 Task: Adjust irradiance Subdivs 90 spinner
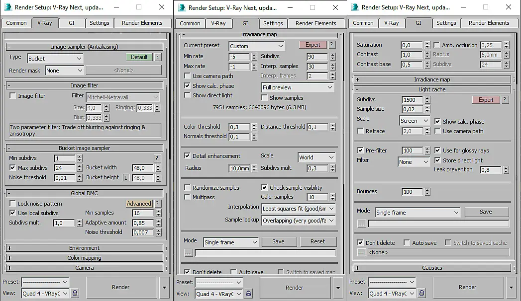click(x=332, y=57)
